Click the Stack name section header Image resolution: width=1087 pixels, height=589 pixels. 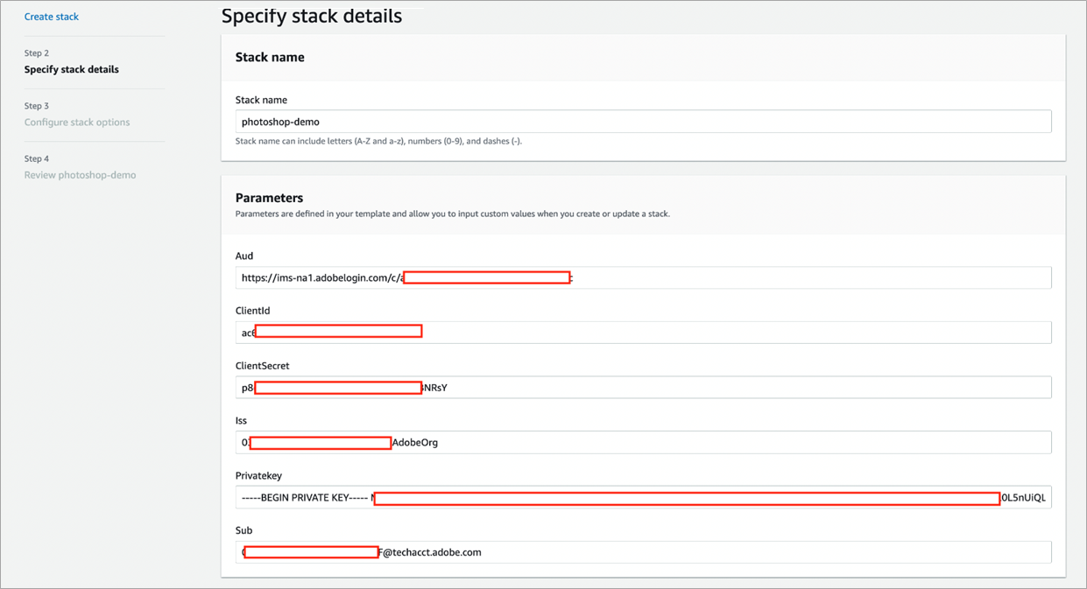[270, 57]
